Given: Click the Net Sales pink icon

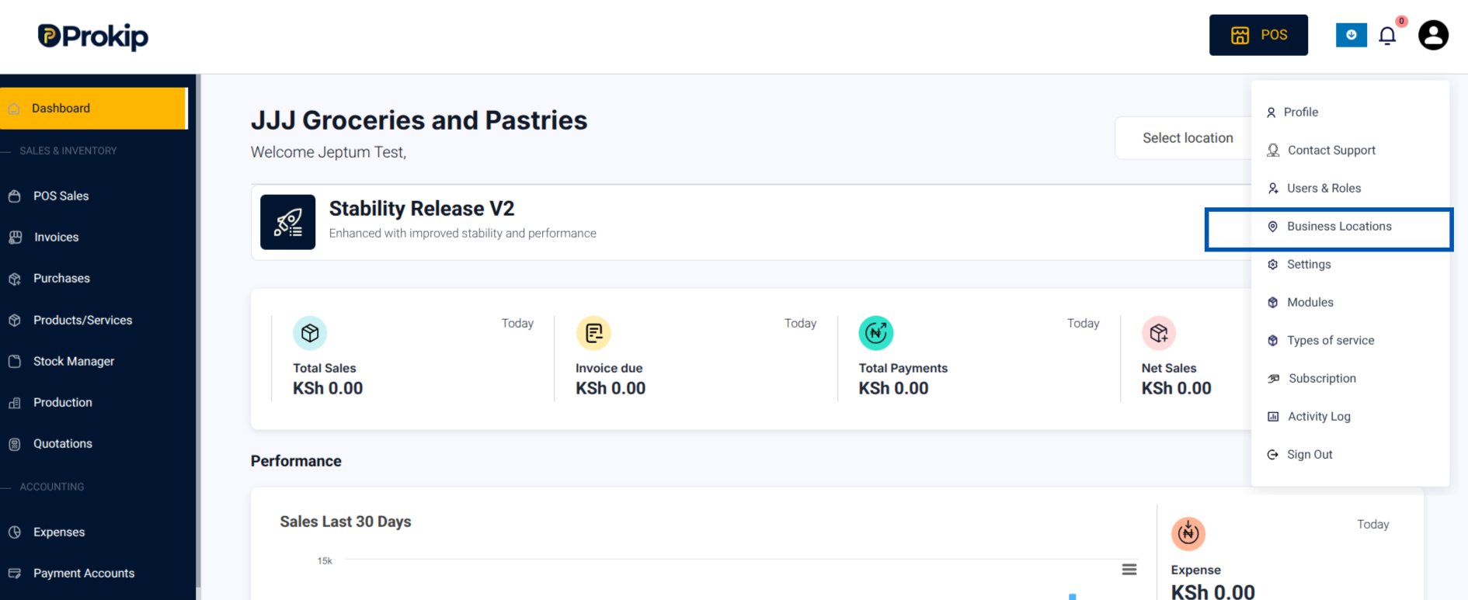Looking at the screenshot, I should 1158,333.
